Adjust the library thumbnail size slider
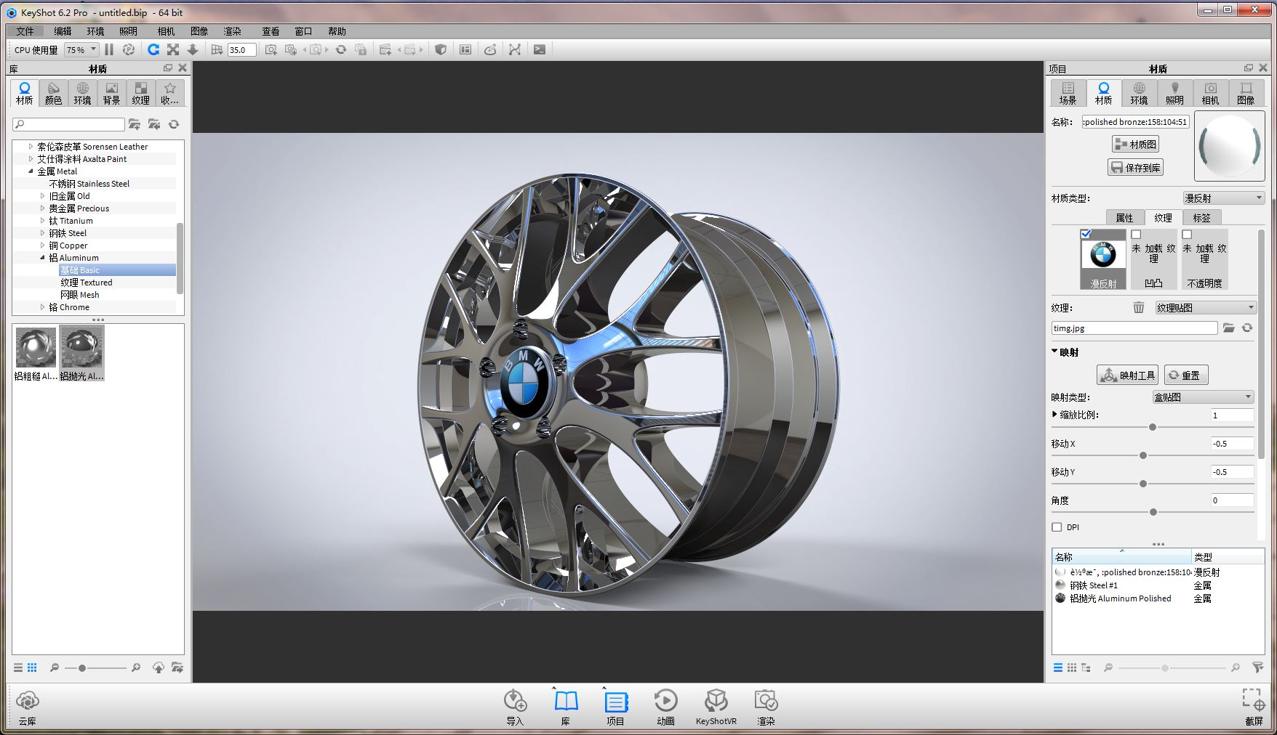1277x735 pixels. (82, 667)
